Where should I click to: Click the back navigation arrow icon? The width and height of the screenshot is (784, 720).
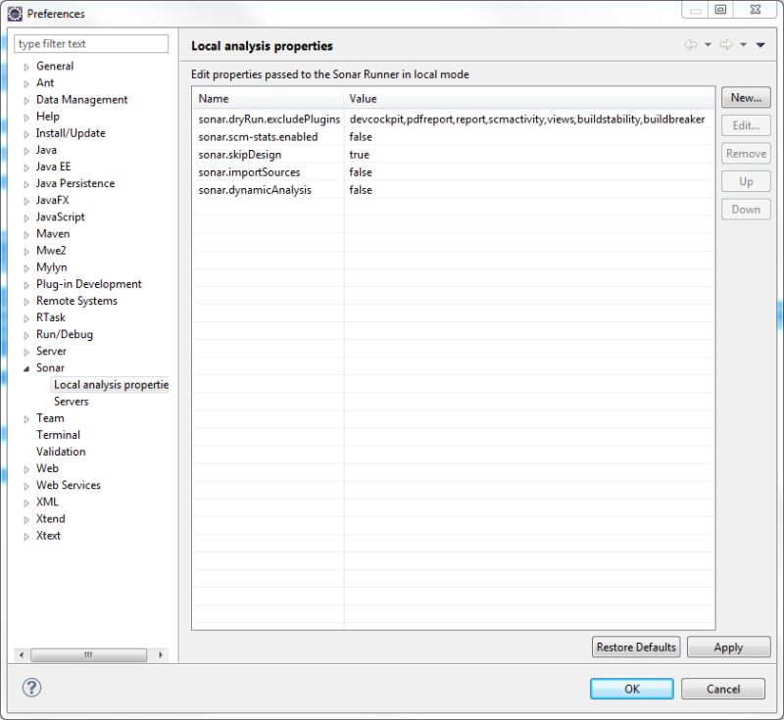coord(692,45)
